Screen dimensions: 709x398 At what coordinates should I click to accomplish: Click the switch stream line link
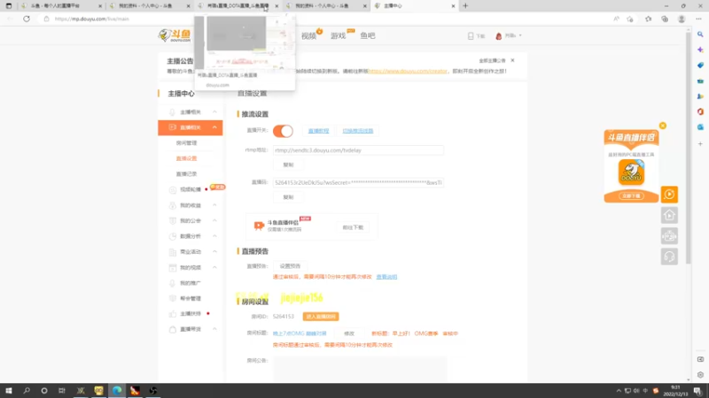pos(358,131)
